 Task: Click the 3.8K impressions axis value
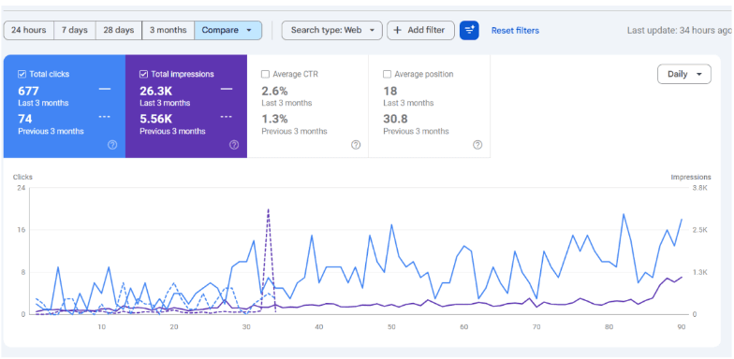(700, 187)
